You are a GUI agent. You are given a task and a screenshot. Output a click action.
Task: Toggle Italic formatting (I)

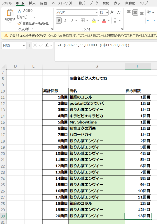click(65, 20)
